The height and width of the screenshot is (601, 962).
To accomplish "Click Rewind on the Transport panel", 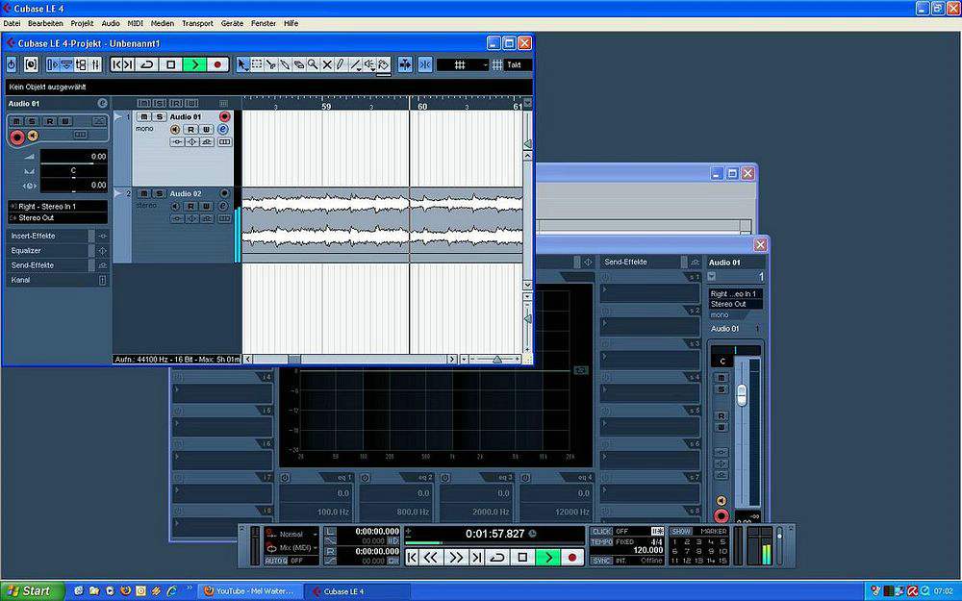I will click(432, 557).
